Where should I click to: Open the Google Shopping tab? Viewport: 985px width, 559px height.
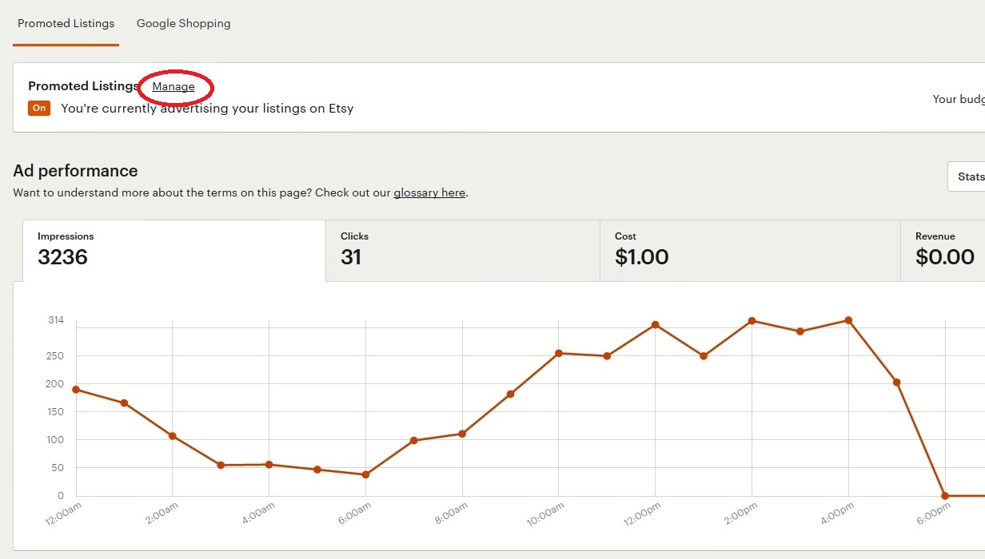point(183,24)
